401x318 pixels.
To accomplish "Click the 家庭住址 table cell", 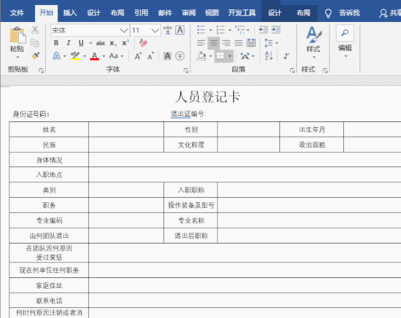I will [49, 285].
